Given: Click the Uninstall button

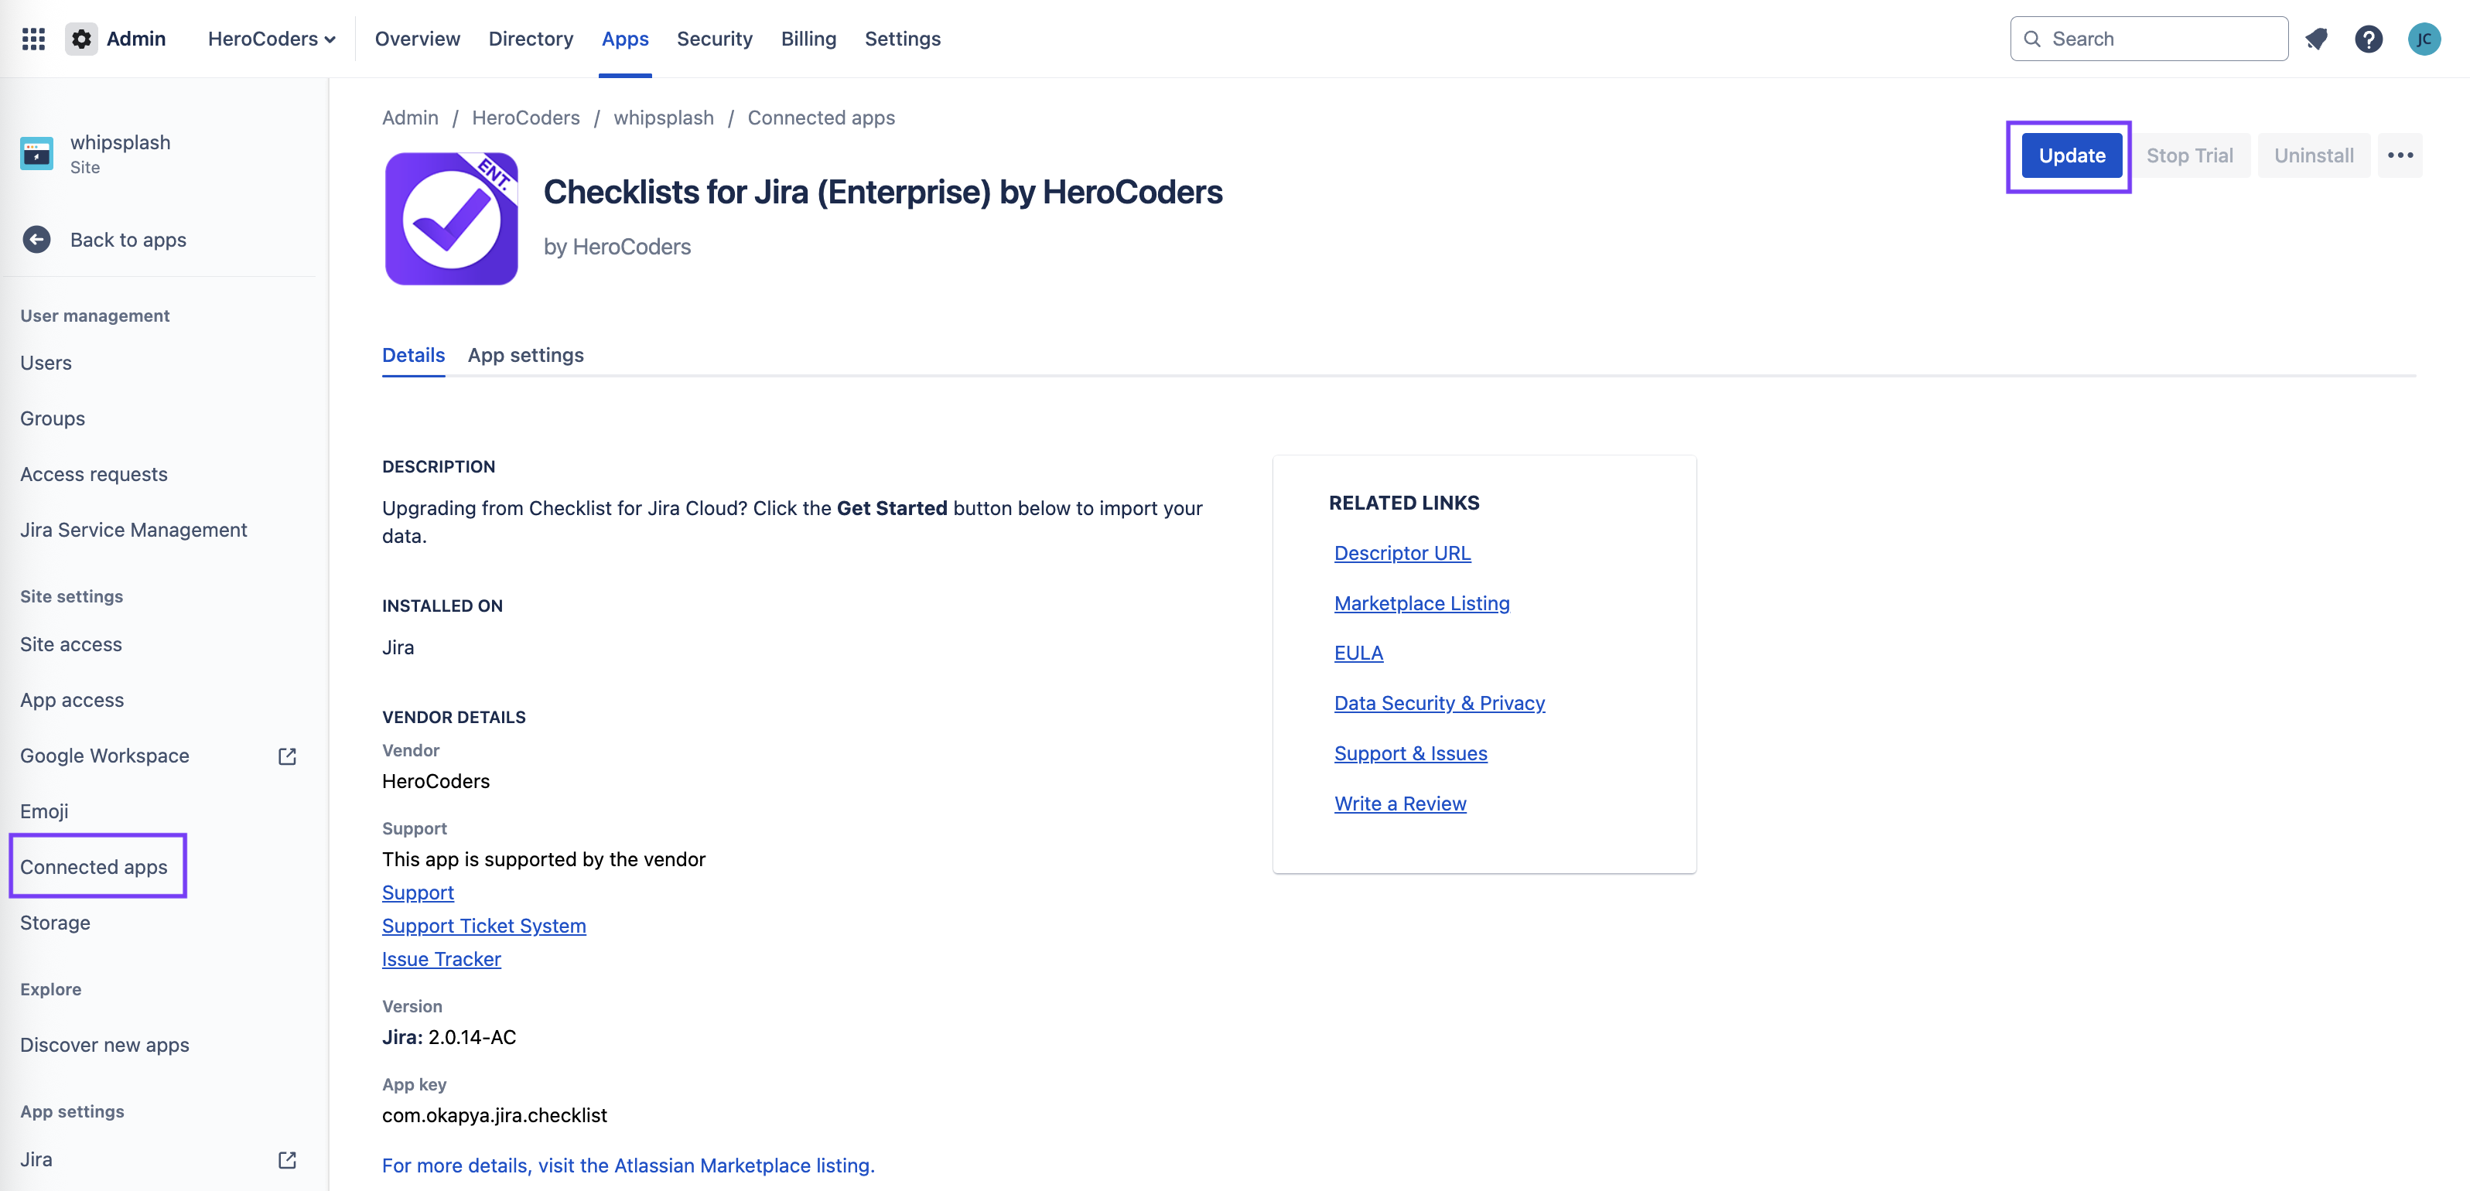Looking at the screenshot, I should pyautogui.click(x=2313, y=155).
